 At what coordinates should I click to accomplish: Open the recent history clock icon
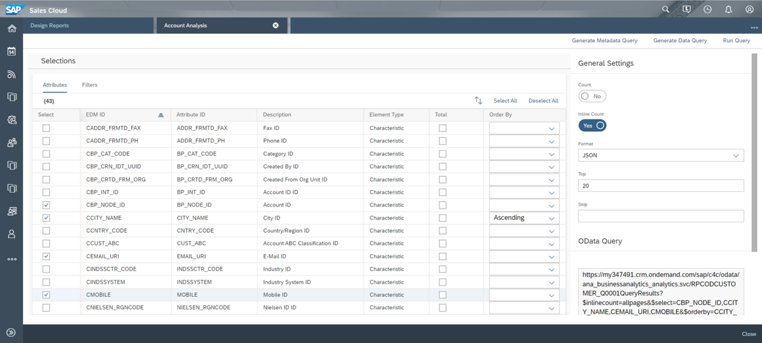(x=707, y=9)
